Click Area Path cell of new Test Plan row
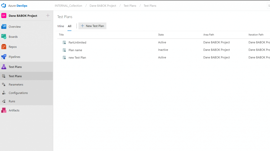 (x=216, y=57)
